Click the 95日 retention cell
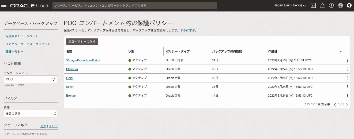This screenshot has width=354, height=139. (x=215, y=69)
